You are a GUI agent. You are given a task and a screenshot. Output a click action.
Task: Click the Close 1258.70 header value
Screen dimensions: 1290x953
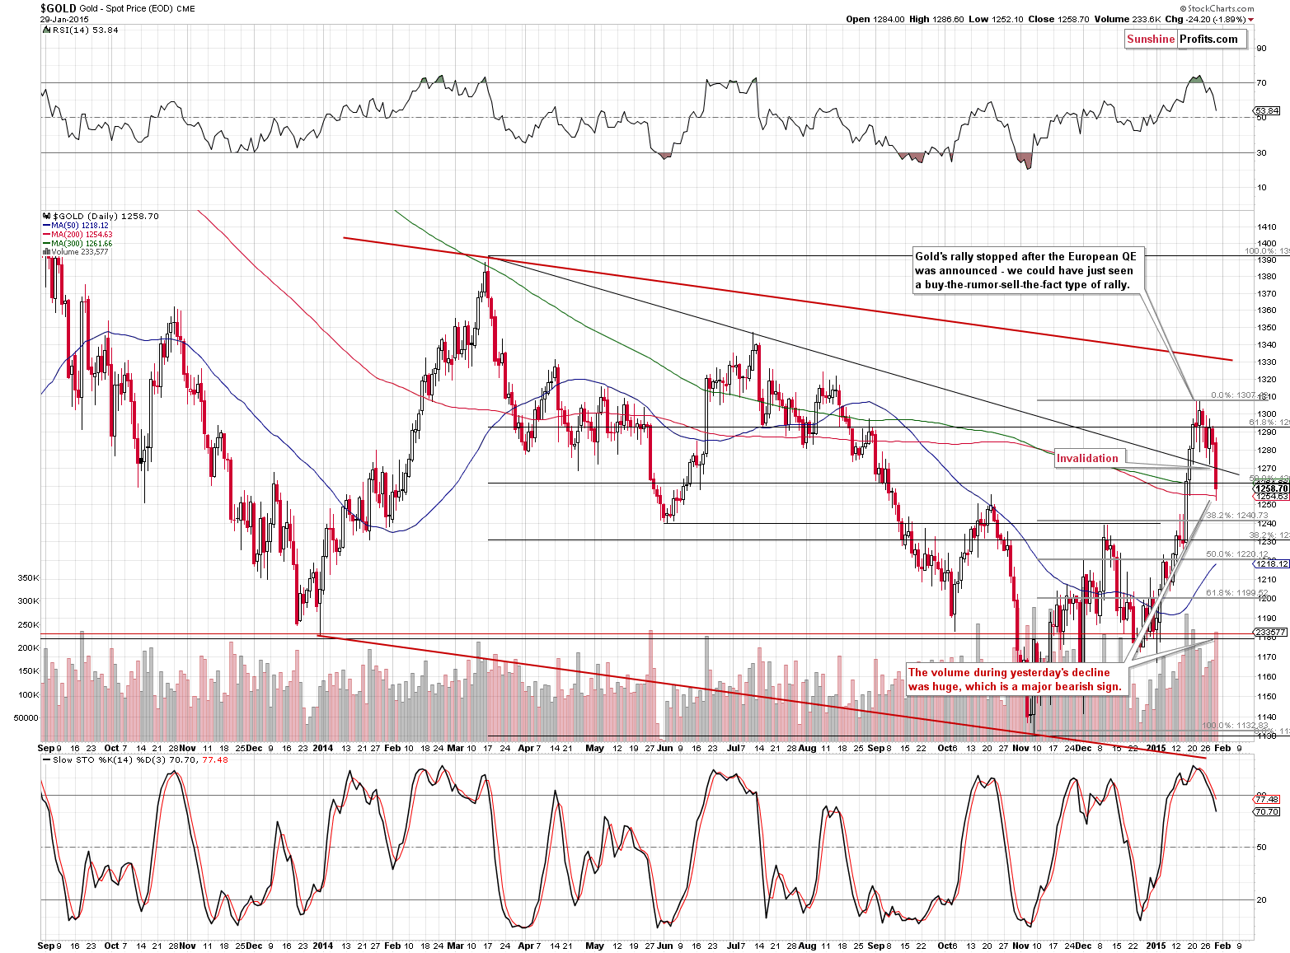click(1058, 19)
